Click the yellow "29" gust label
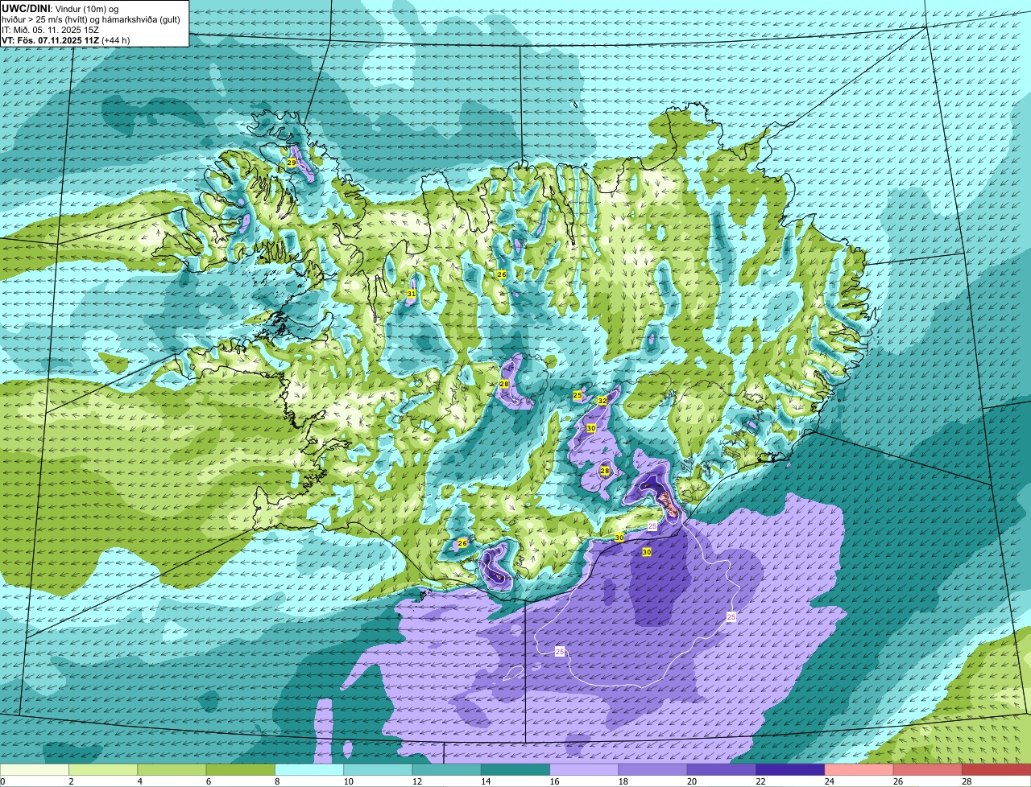This screenshot has width=1031, height=787. point(292,163)
